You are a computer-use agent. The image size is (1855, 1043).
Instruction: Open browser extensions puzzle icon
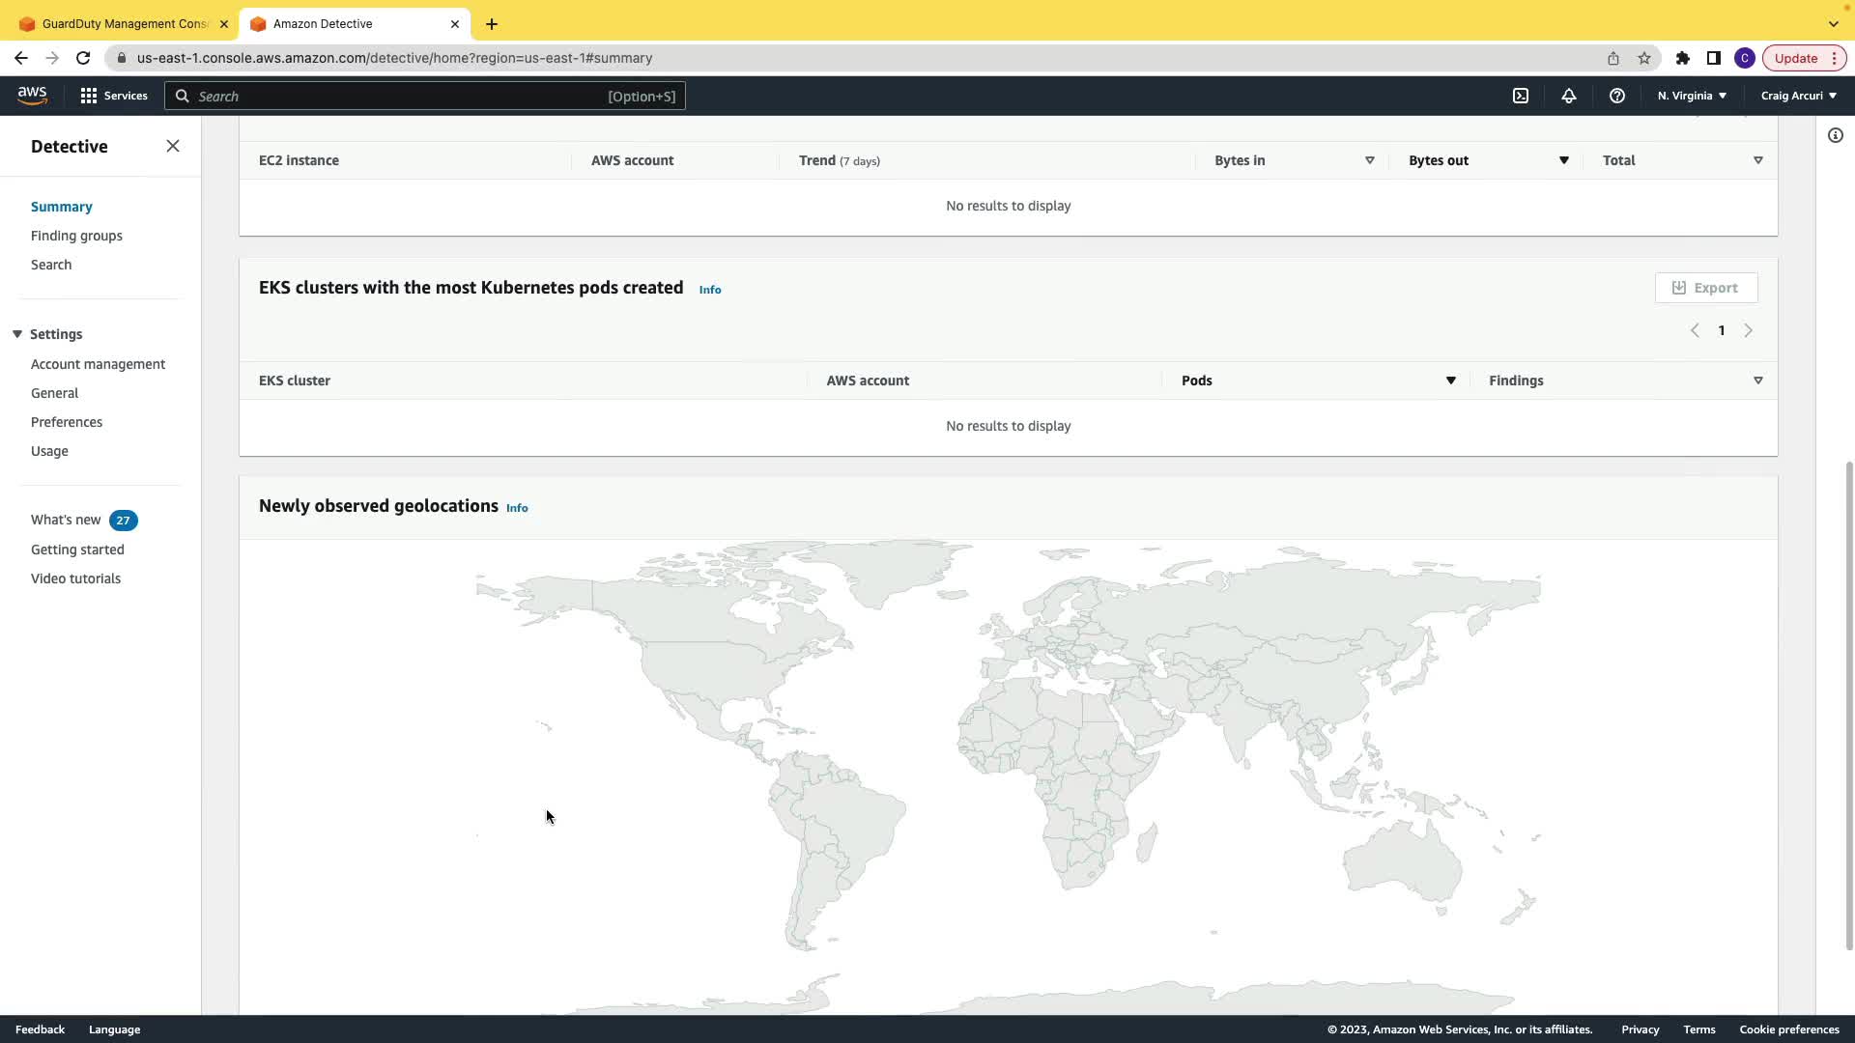tap(1682, 58)
